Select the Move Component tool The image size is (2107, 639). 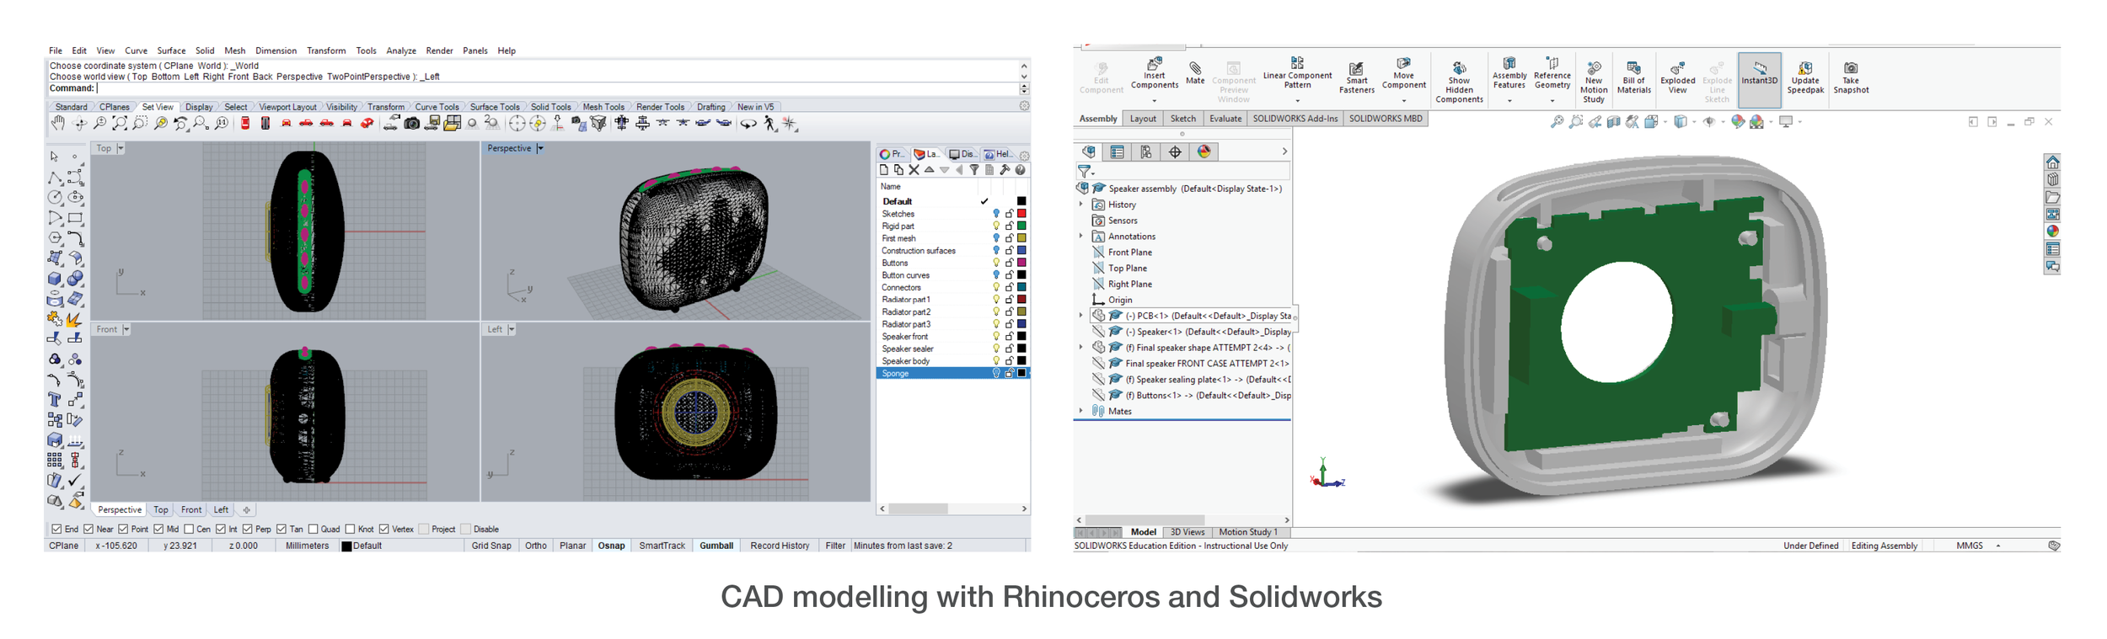point(1403,74)
